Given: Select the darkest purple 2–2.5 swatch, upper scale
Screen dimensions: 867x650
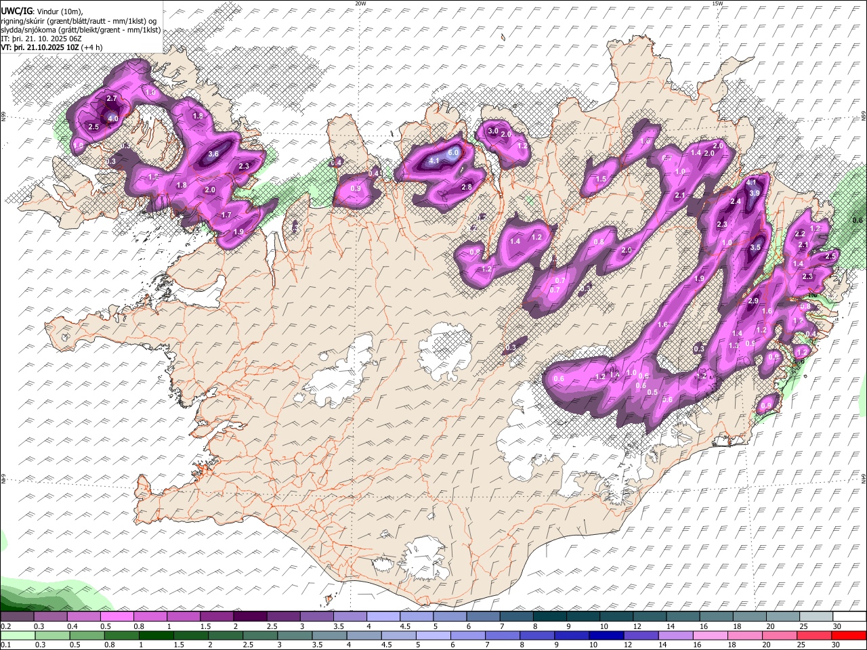Looking at the screenshot, I should point(250,617).
